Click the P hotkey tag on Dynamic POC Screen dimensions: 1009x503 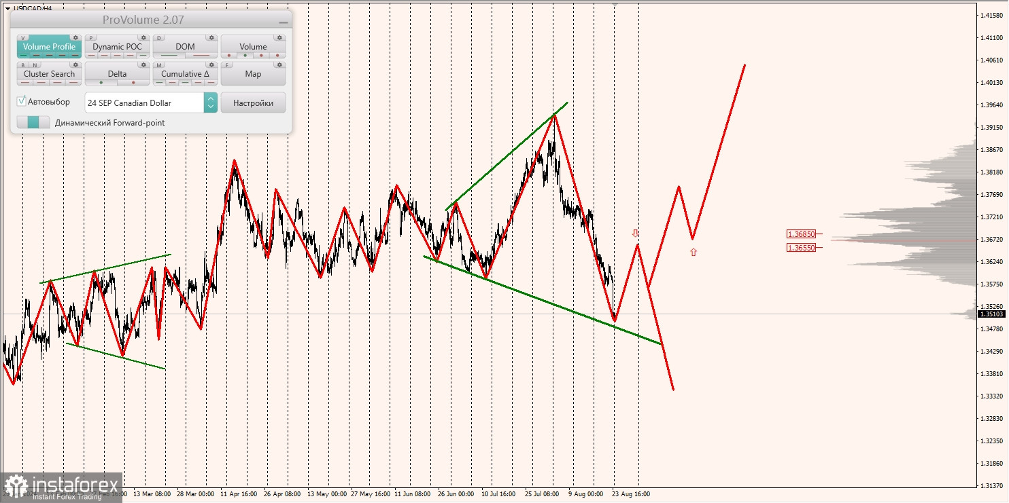pyautogui.click(x=91, y=38)
